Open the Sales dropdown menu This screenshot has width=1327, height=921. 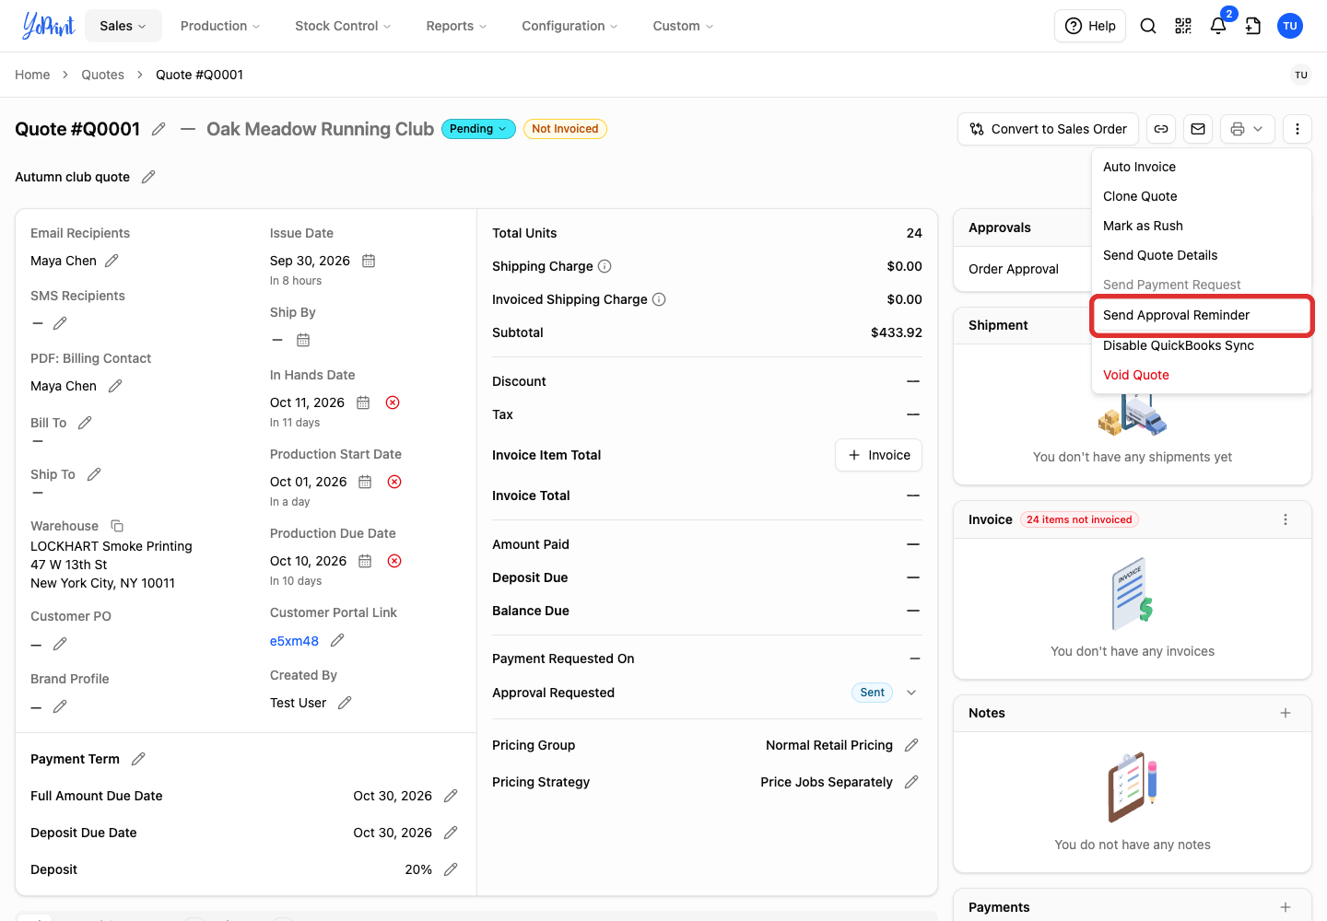click(123, 26)
